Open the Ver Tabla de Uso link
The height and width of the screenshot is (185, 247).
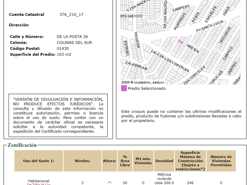click(x=39, y=184)
